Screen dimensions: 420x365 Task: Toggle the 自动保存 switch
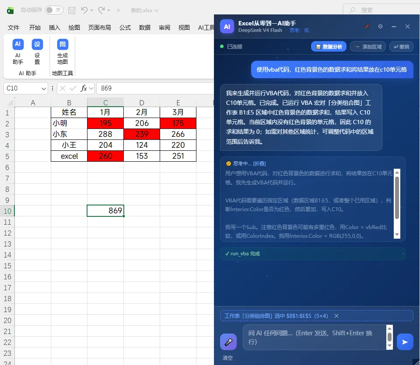(x=54, y=10)
